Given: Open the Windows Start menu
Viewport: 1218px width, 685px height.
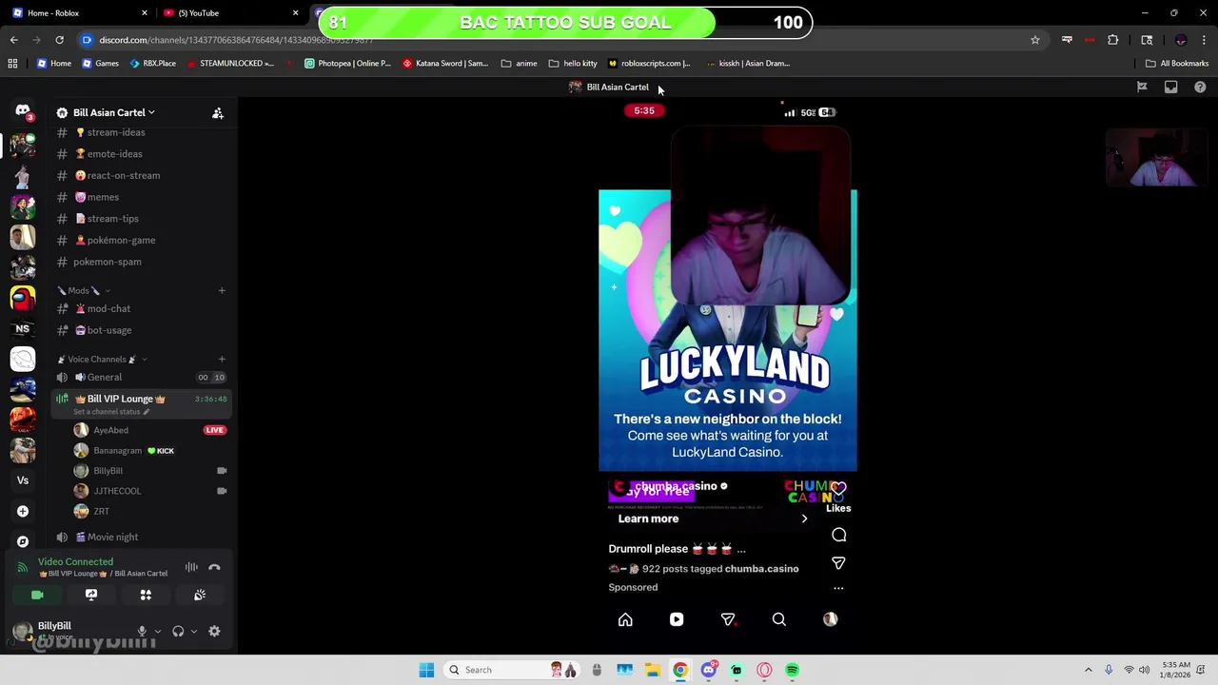Looking at the screenshot, I should (426, 670).
